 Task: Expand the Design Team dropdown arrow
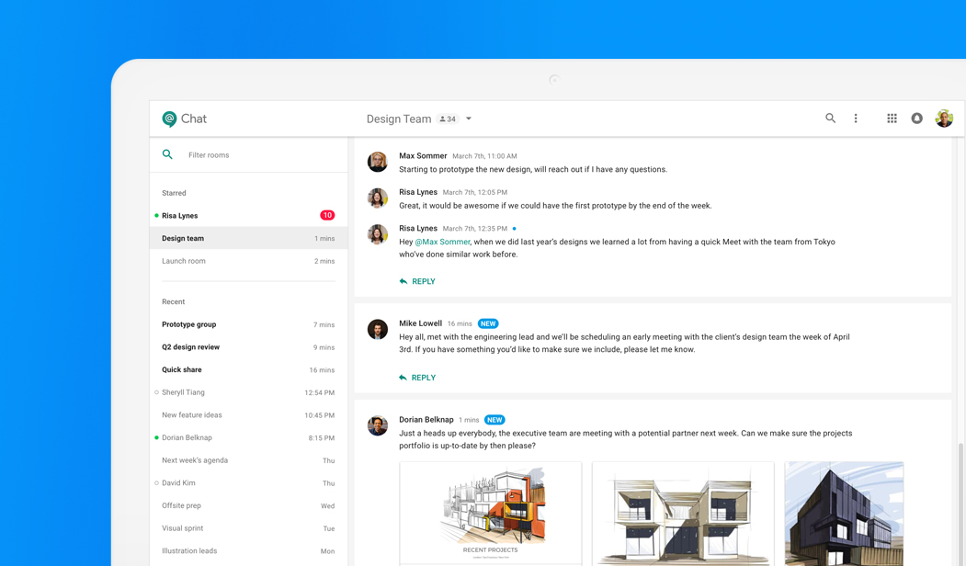click(469, 119)
